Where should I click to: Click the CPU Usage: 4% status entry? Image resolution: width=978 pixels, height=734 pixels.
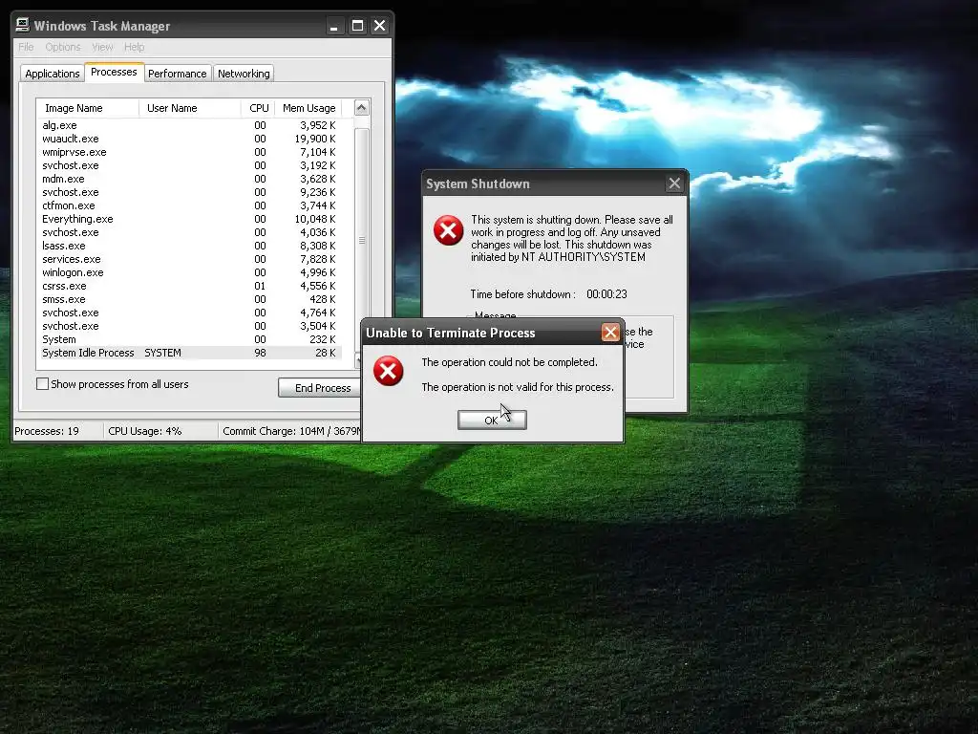click(x=145, y=431)
